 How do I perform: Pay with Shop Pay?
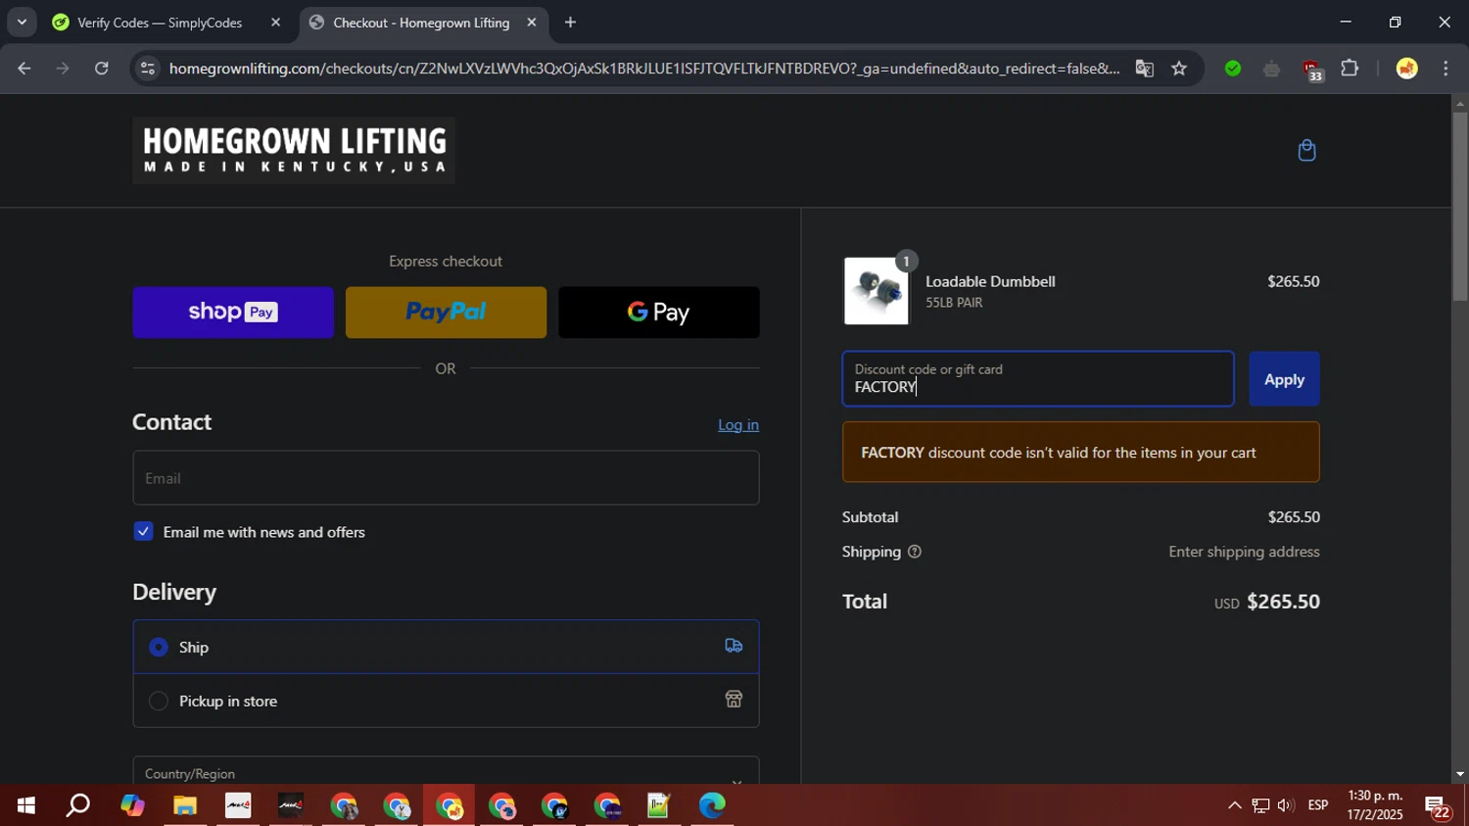[233, 312]
